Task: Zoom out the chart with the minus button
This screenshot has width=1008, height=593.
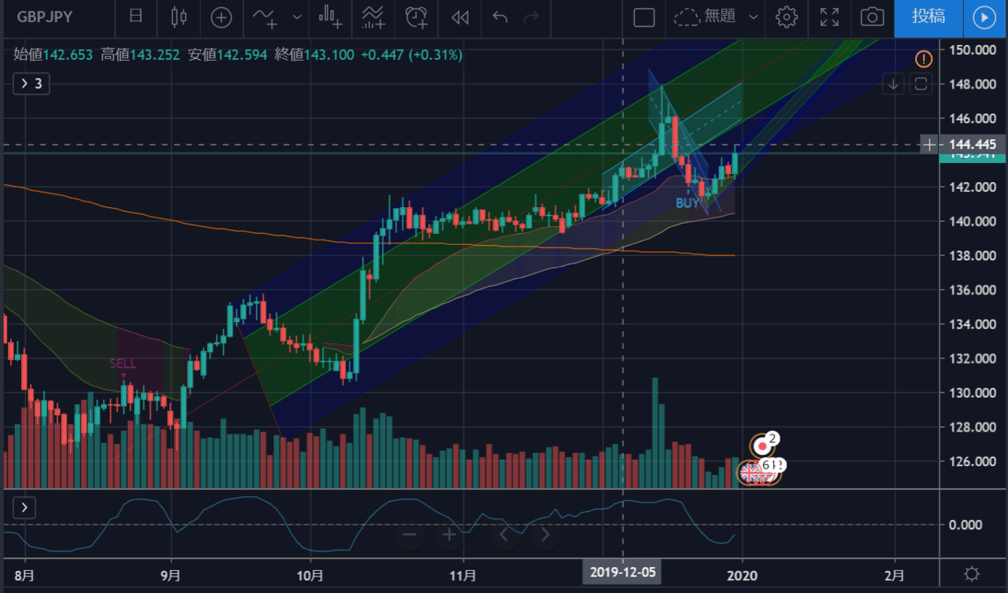Action: click(409, 536)
